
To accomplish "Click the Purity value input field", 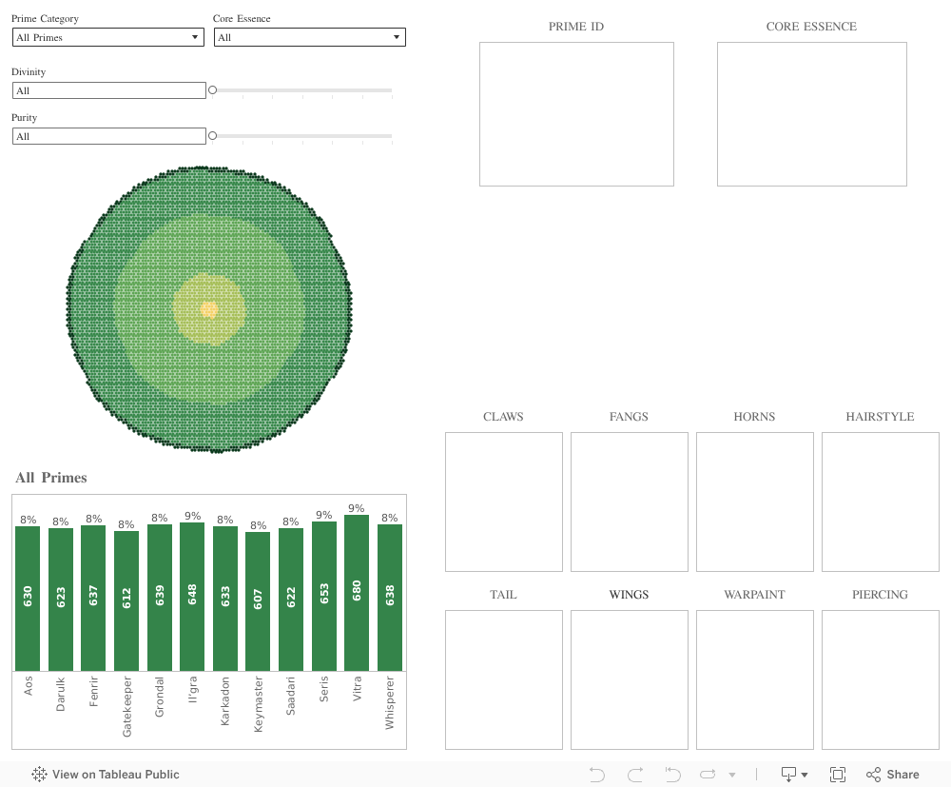I will coord(108,136).
